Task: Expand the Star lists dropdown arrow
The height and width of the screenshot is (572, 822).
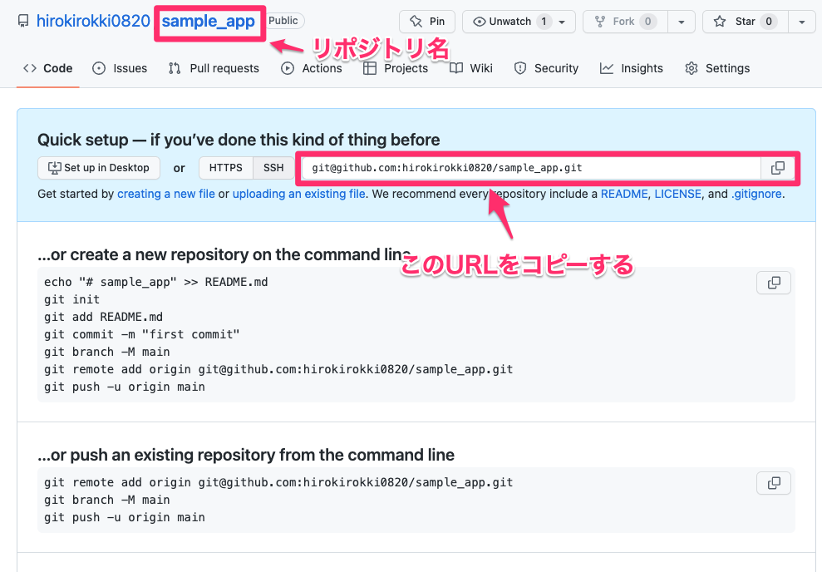Action: [x=801, y=22]
